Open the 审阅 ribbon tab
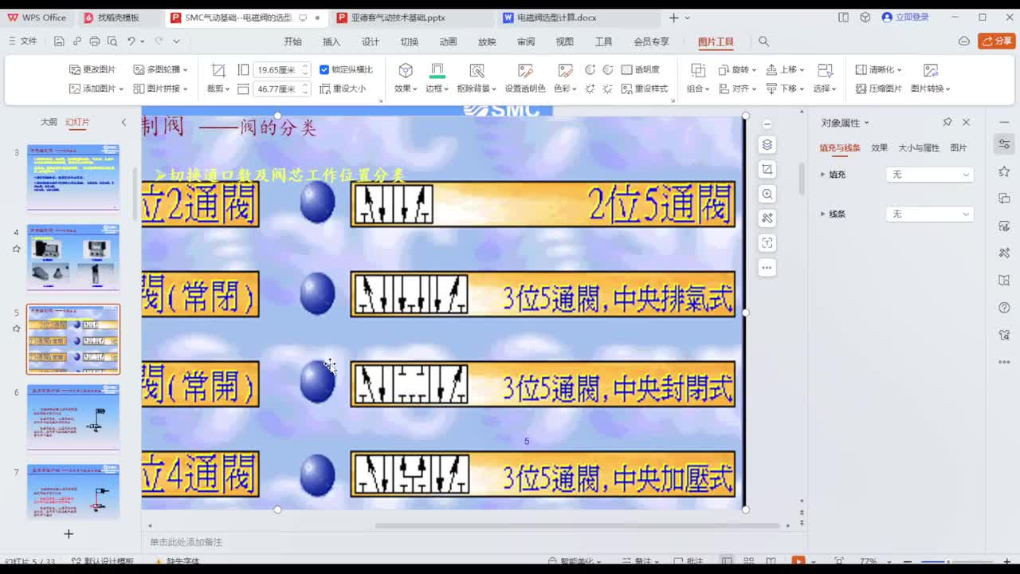This screenshot has height=574, width=1020. pos(526,41)
